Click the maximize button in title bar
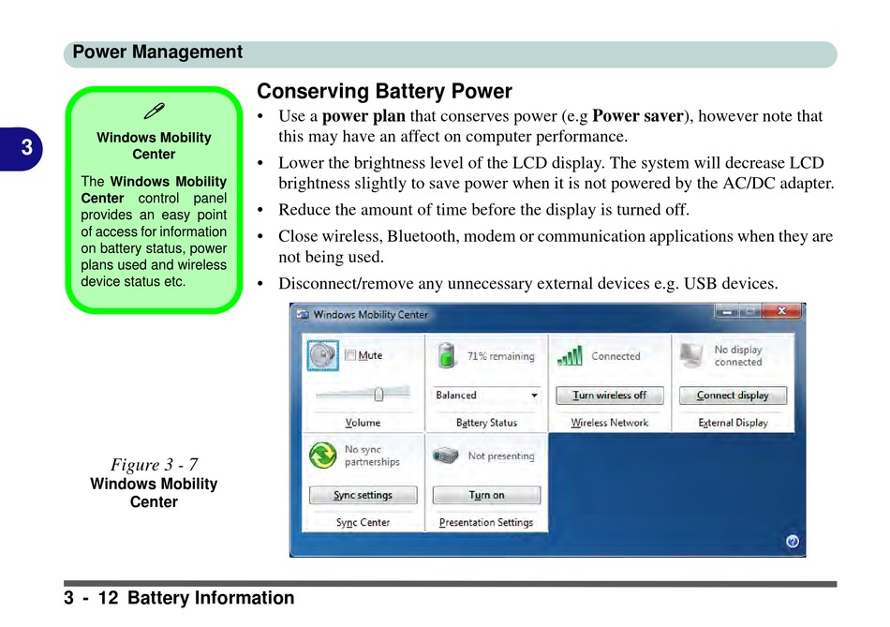 click(x=750, y=311)
